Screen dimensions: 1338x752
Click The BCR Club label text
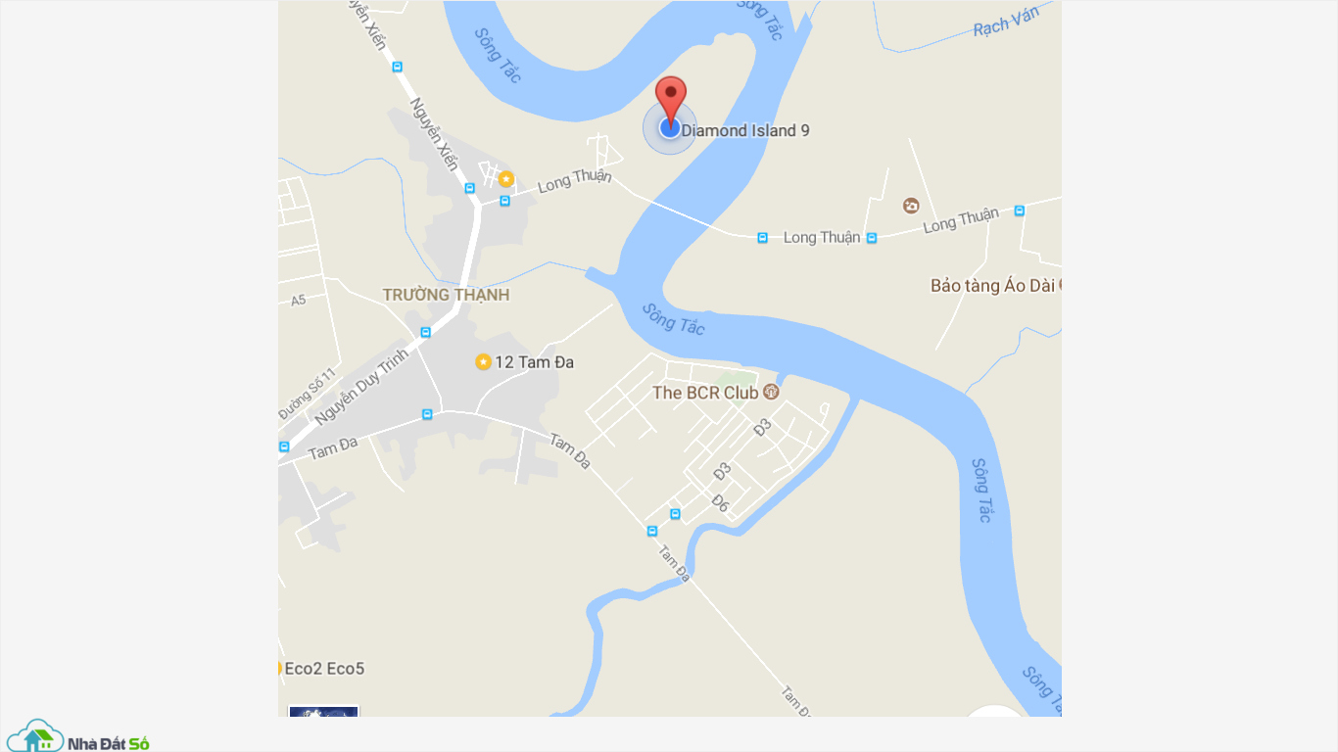[705, 393]
